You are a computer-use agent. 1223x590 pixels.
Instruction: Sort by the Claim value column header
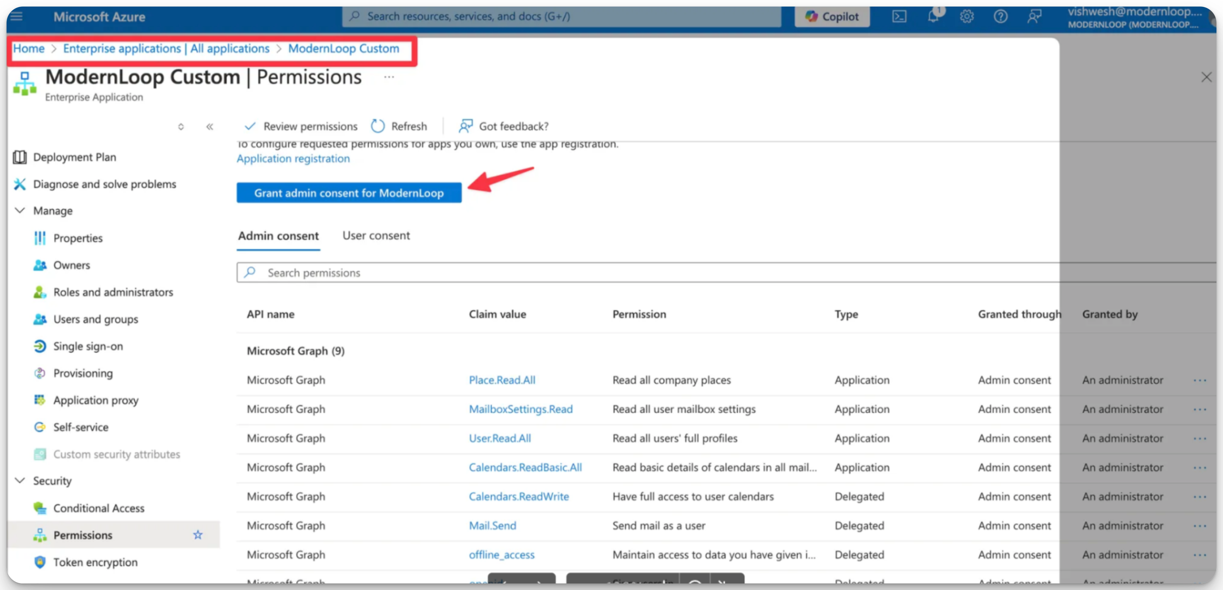coord(497,314)
